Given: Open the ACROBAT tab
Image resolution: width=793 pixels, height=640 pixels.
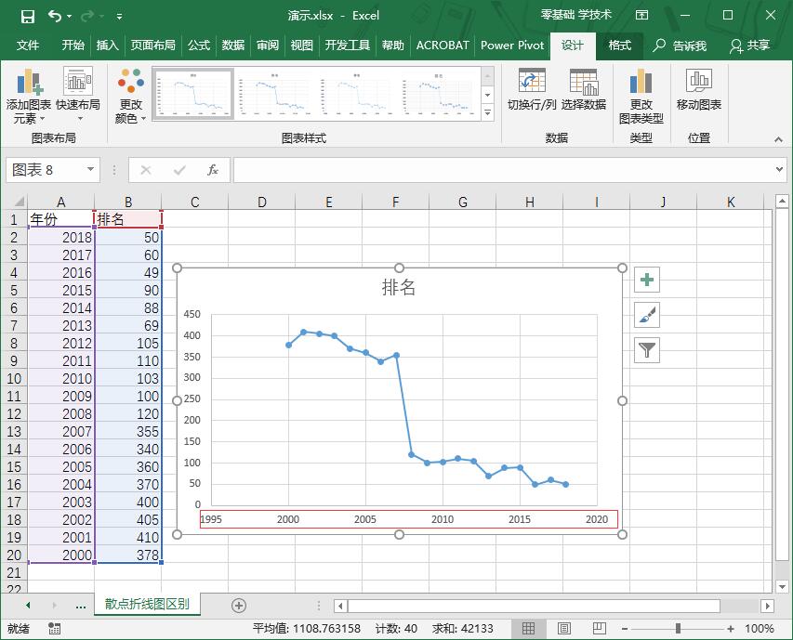Looking at the screenshot, I should point(443,46).
